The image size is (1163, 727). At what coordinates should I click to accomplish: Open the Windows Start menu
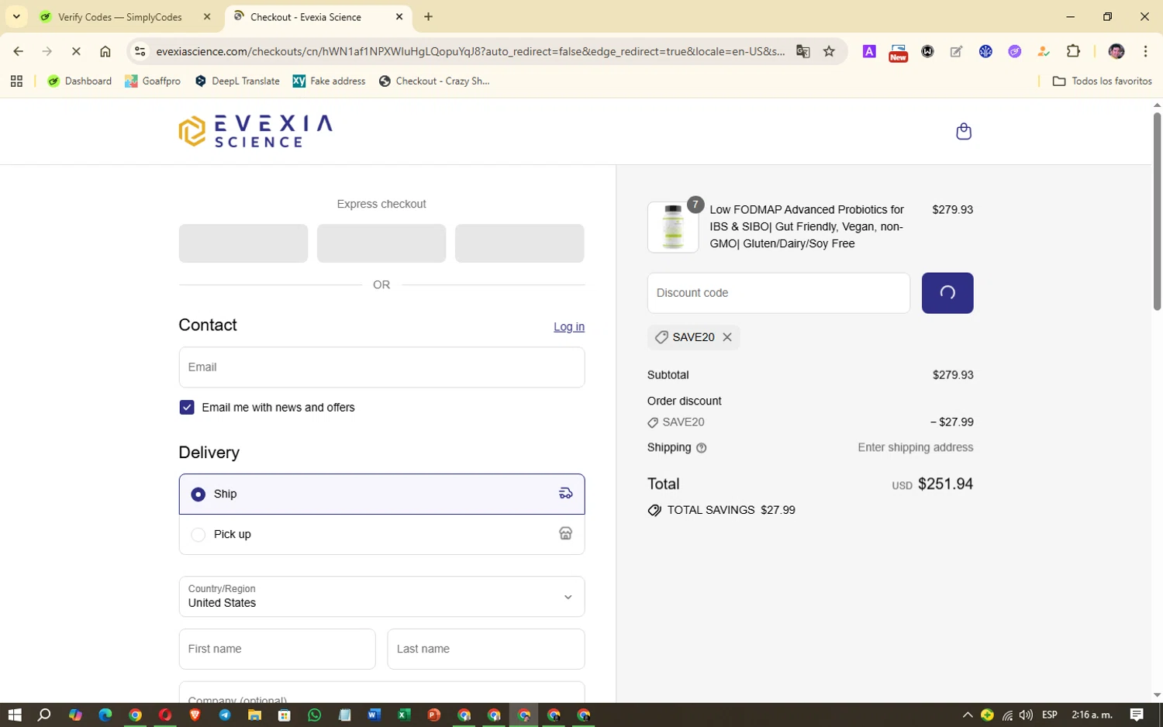click(14, 715)
